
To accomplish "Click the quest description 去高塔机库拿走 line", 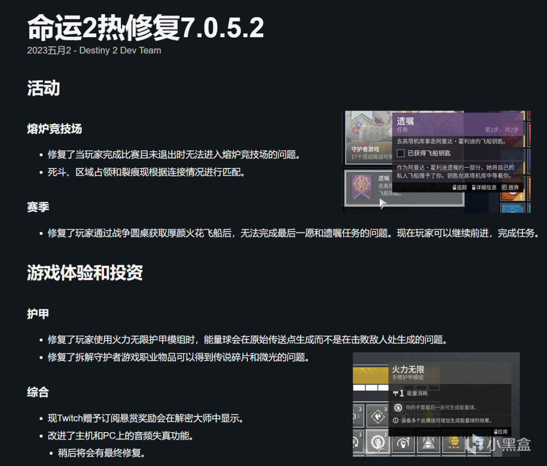I will 451,142.
